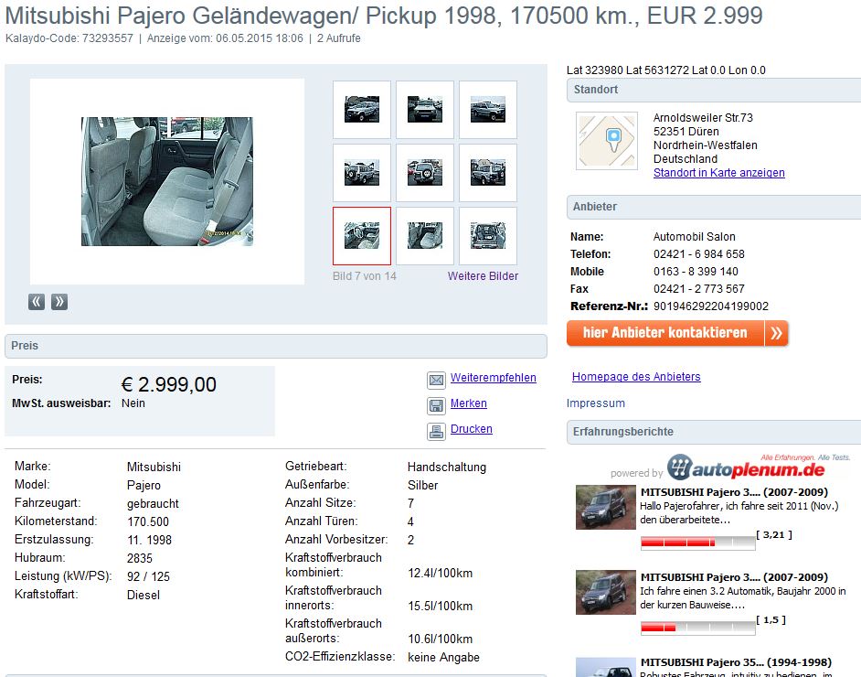Click the envelope icon beside Weiterempfehlen
861x677 pixels.
[436, 380]
